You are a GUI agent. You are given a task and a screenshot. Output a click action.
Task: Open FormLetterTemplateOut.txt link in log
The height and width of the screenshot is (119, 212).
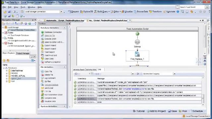(x=133, y=89)
